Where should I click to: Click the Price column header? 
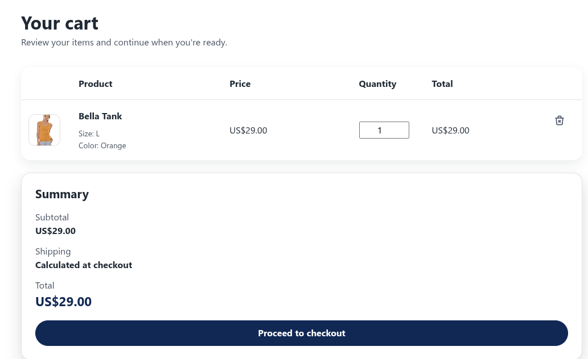[240, 84]
